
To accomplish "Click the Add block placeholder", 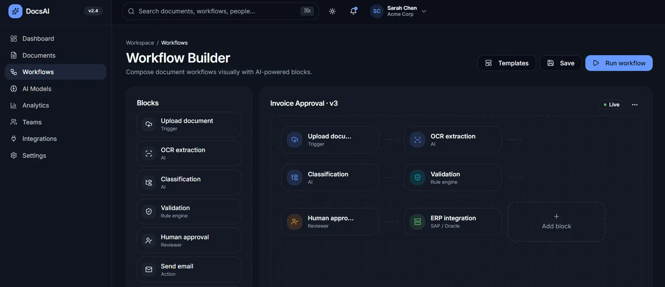I will pos(557,222).
